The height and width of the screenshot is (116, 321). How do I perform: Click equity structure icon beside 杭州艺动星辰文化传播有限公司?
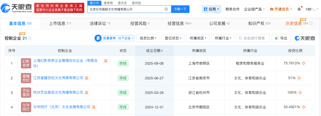click(x=87, y=93)
